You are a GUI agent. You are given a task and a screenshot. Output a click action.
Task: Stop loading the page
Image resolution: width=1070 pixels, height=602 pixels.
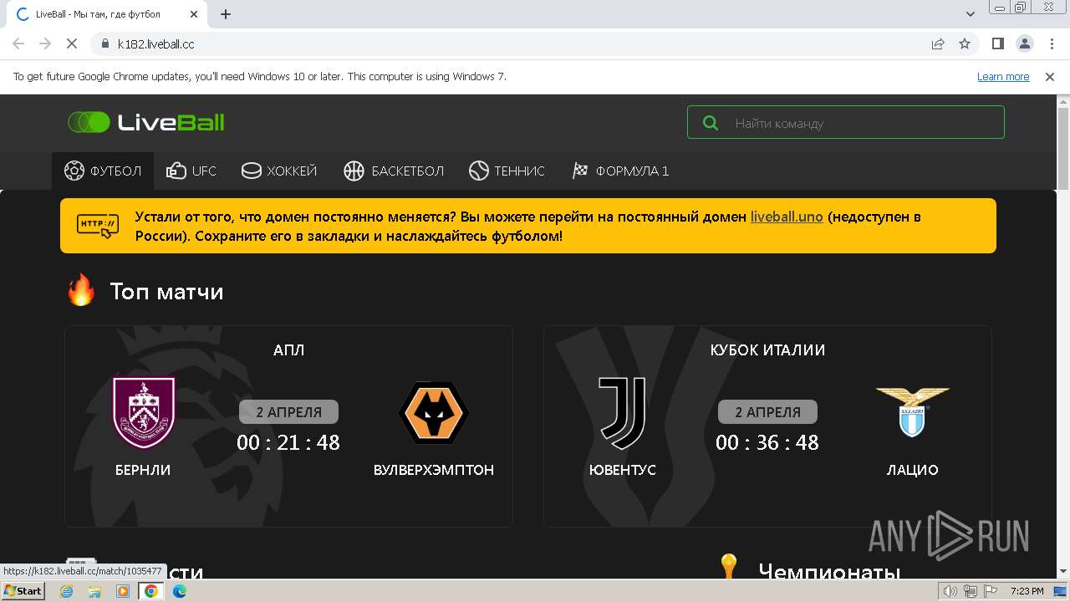tap(72, 43)
